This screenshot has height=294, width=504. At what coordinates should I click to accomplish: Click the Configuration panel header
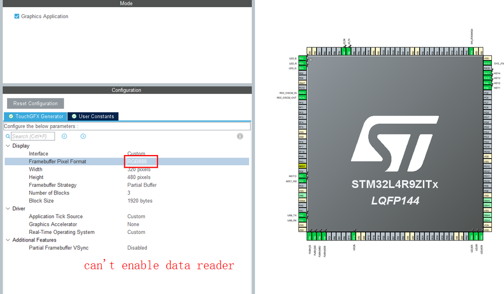(x=127, y=90)
